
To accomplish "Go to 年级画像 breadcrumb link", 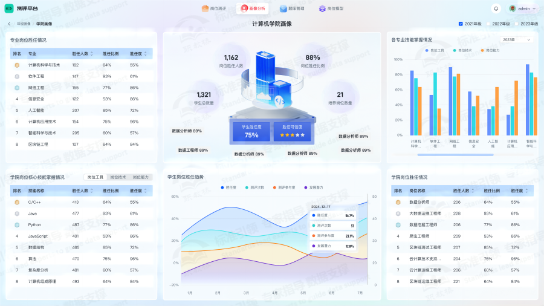I will tap(24, 24).
